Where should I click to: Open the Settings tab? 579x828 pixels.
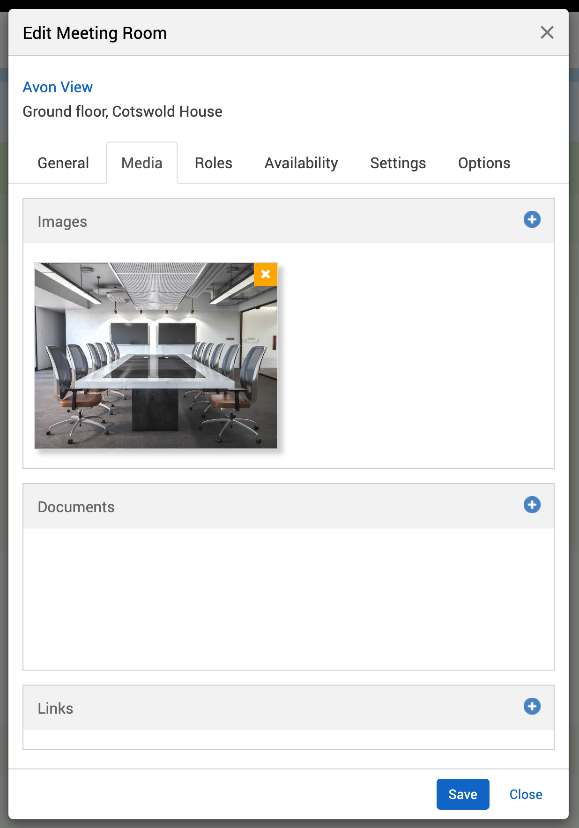pos(398,163)
